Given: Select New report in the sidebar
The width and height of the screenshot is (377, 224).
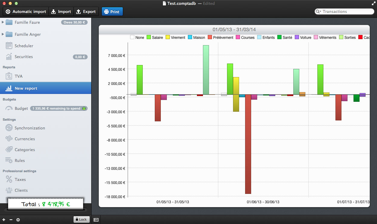Looking at the screenshot, I should (x=26, y=89).
